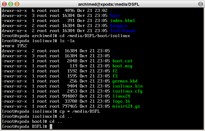The height and width of the screenshot is (131, 205).
Task: Click the 'f3' file name
Action: (x=115, y=76)
